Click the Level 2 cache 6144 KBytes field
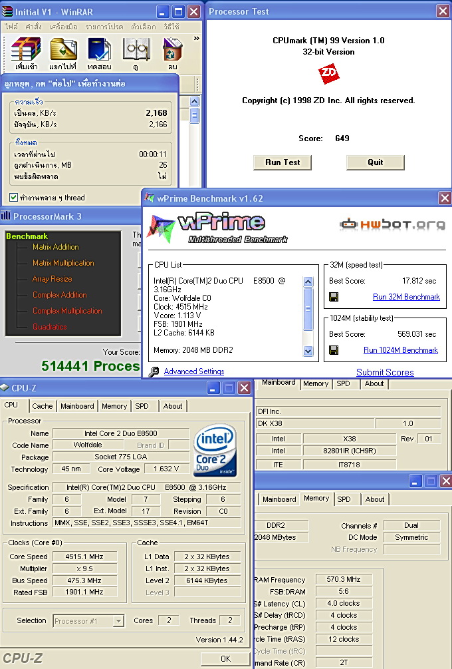This screenshot has width=452, height=669. [x=207, y=580]
